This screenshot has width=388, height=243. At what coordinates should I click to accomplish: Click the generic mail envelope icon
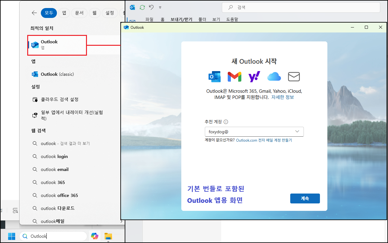click(294, 77)
